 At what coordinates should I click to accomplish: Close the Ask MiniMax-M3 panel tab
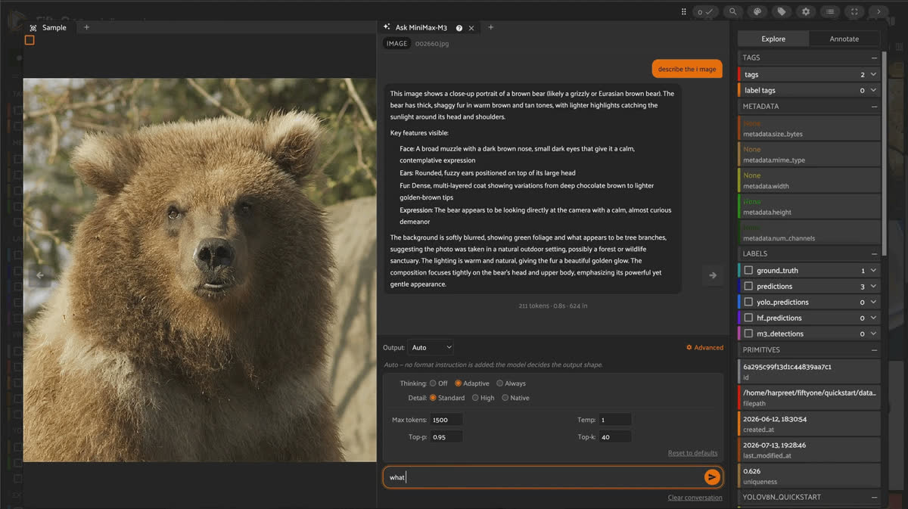point(471,28)
